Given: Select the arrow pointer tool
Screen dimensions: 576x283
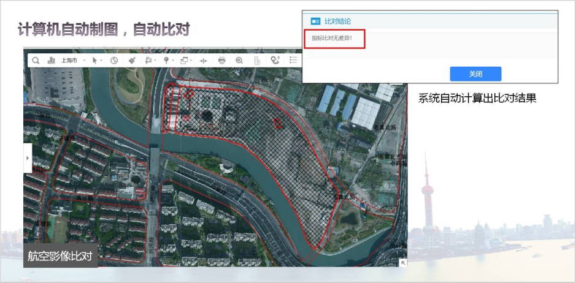Looking at the screenshot, I should (94, 61).
